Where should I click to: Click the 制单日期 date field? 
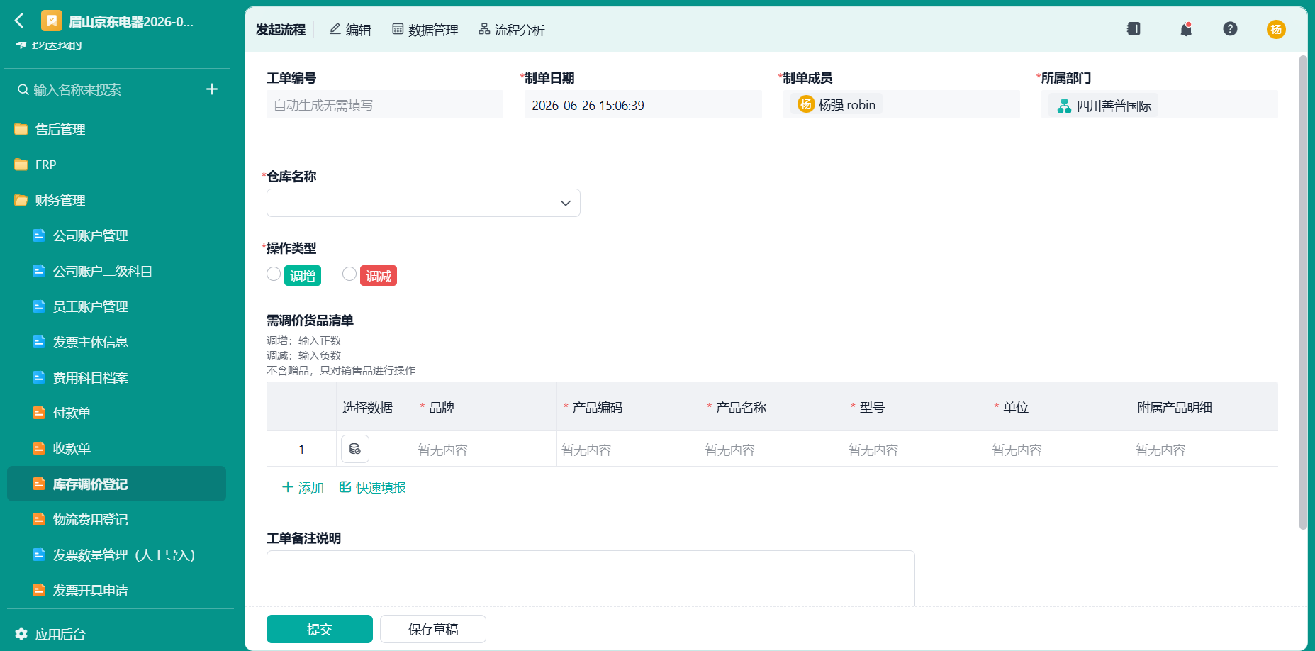point(643,105)
